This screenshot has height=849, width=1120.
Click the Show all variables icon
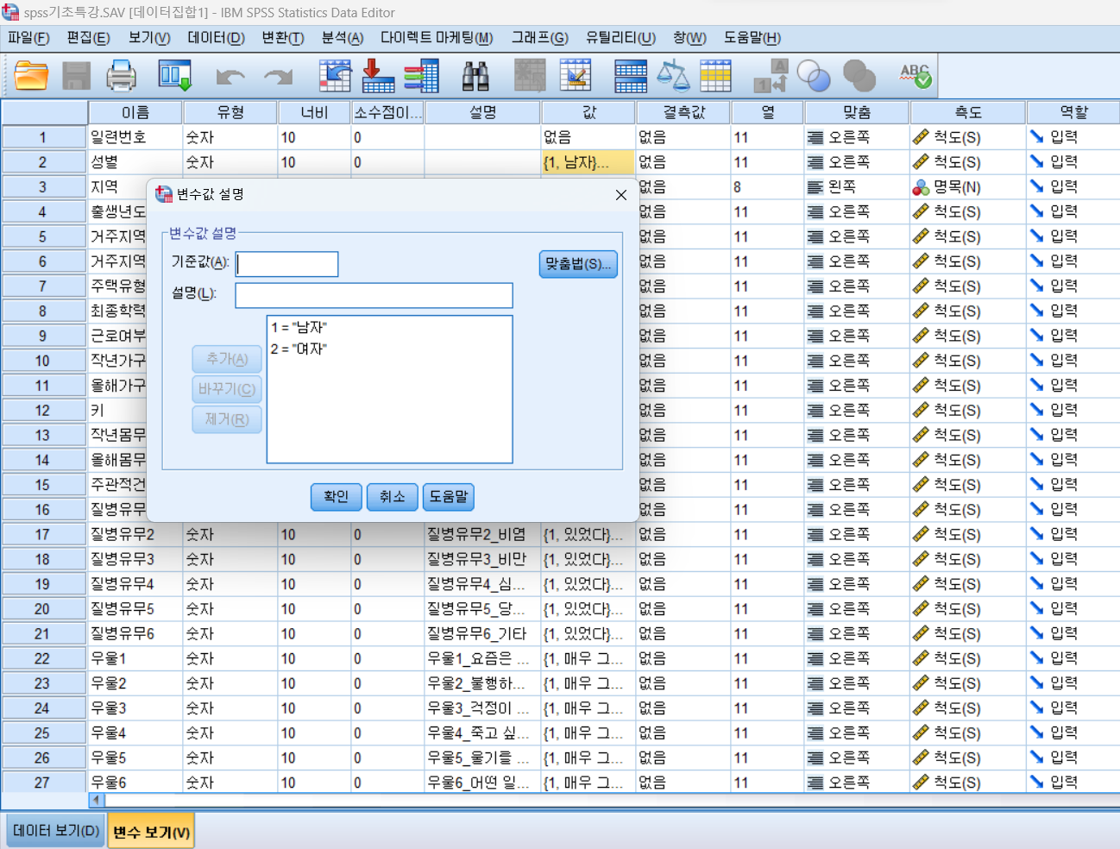coord(859,76)
